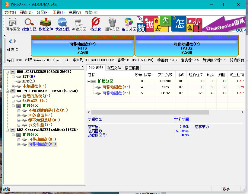Click the 快速分区 quick partition icon

62,24
